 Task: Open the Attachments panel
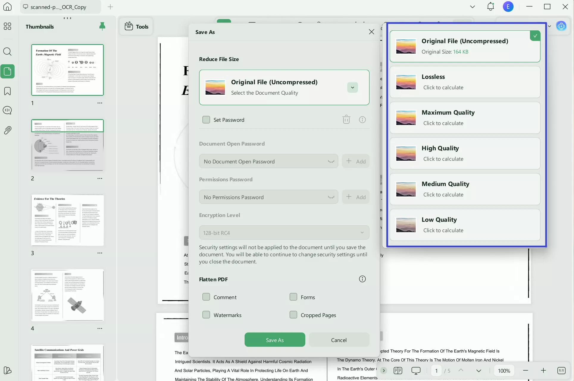point(7,130)
